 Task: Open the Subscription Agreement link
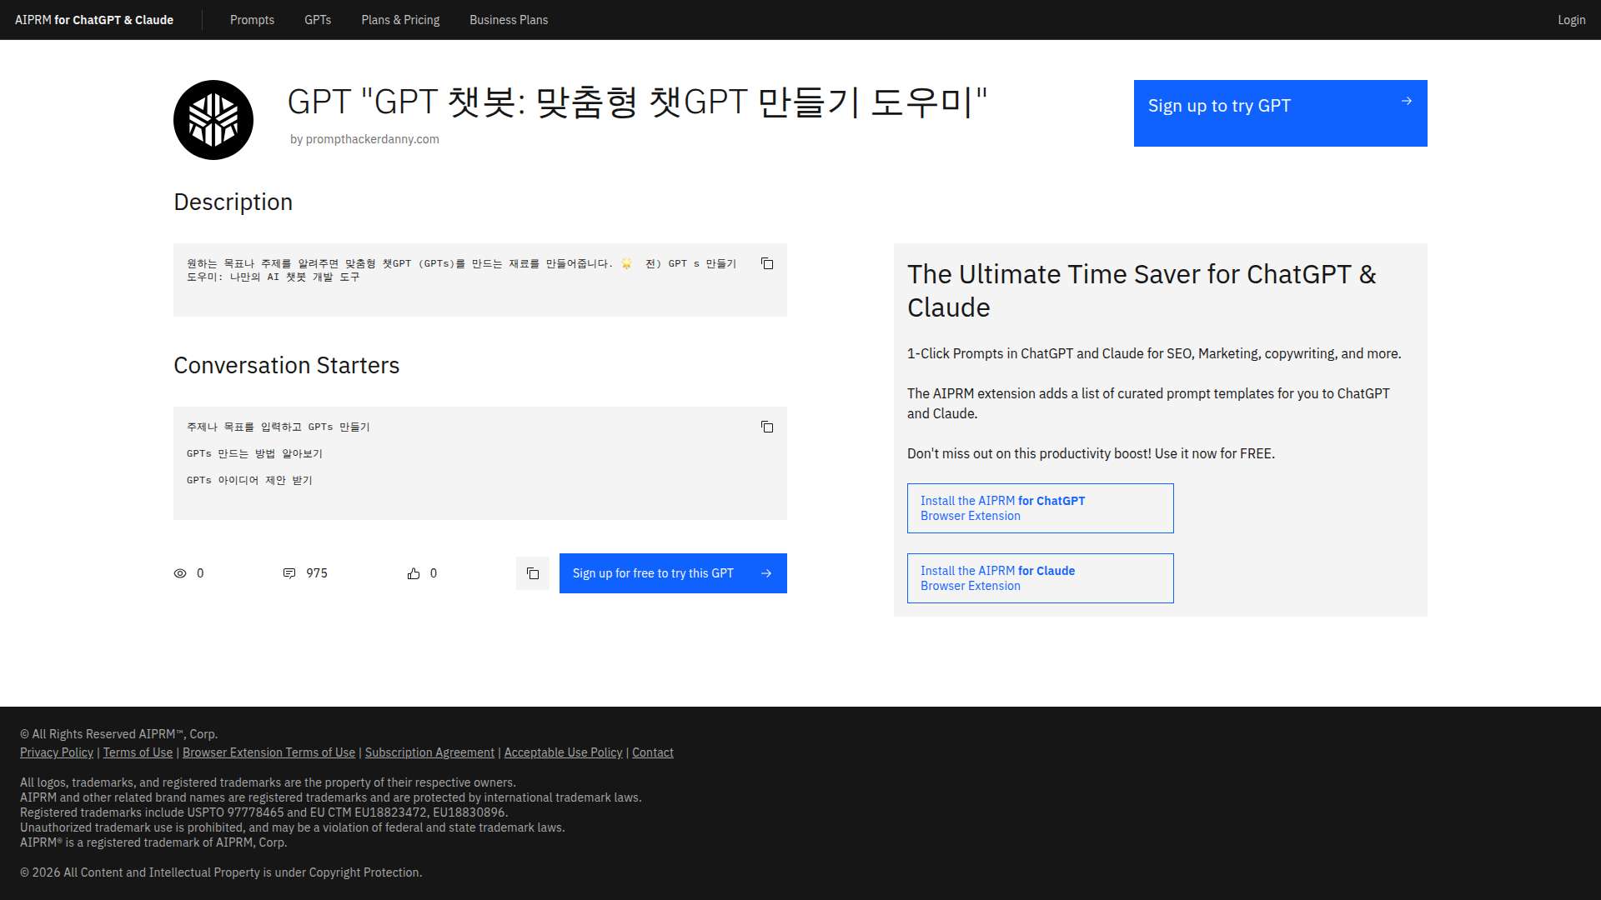click(429, 752)
